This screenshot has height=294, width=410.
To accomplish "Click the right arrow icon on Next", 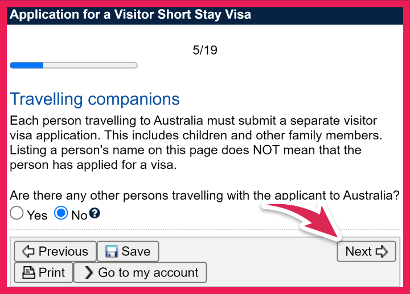I will 382,251.
